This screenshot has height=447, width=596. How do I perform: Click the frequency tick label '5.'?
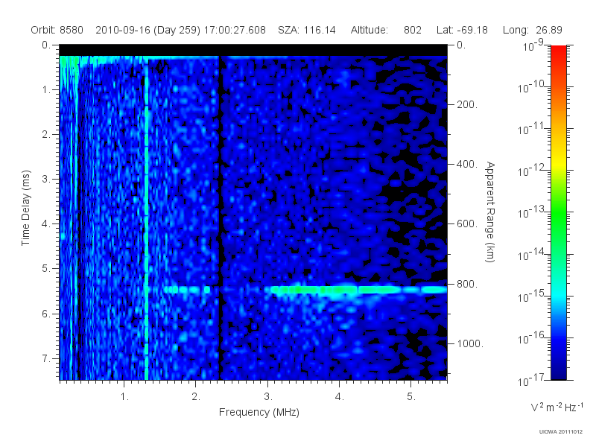411,397
